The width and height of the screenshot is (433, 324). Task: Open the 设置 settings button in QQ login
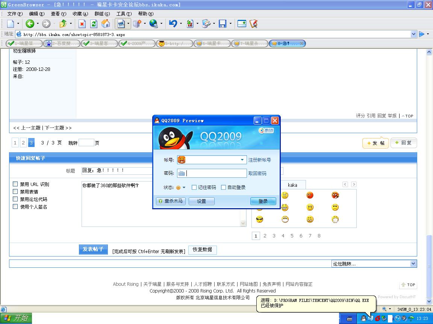coord(201,201)
